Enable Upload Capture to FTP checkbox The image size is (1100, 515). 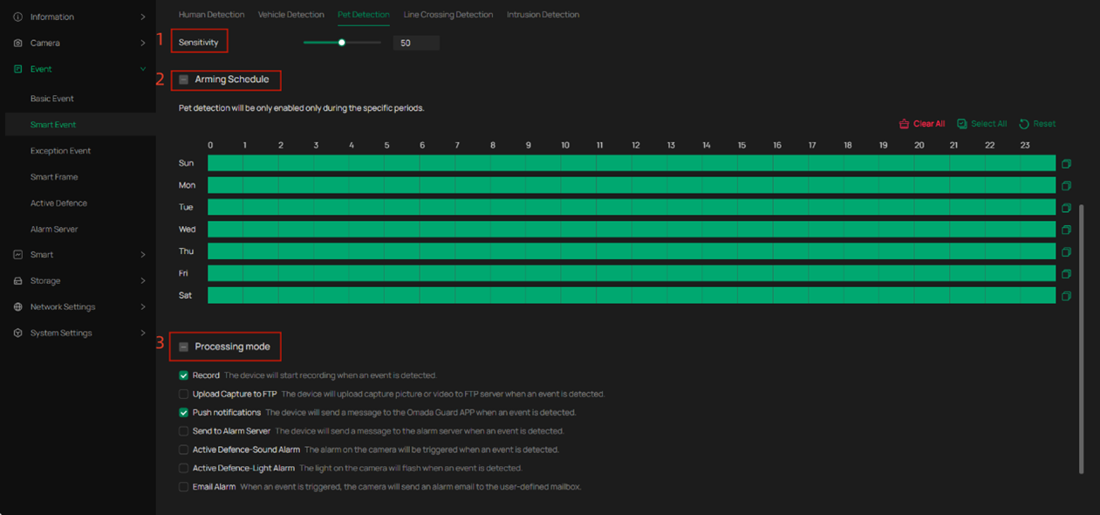click(183, 395)
